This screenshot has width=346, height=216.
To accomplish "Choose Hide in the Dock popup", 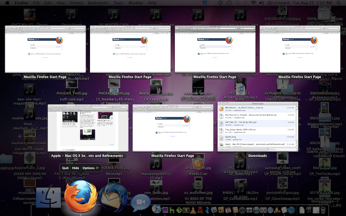I will point(75,168).
